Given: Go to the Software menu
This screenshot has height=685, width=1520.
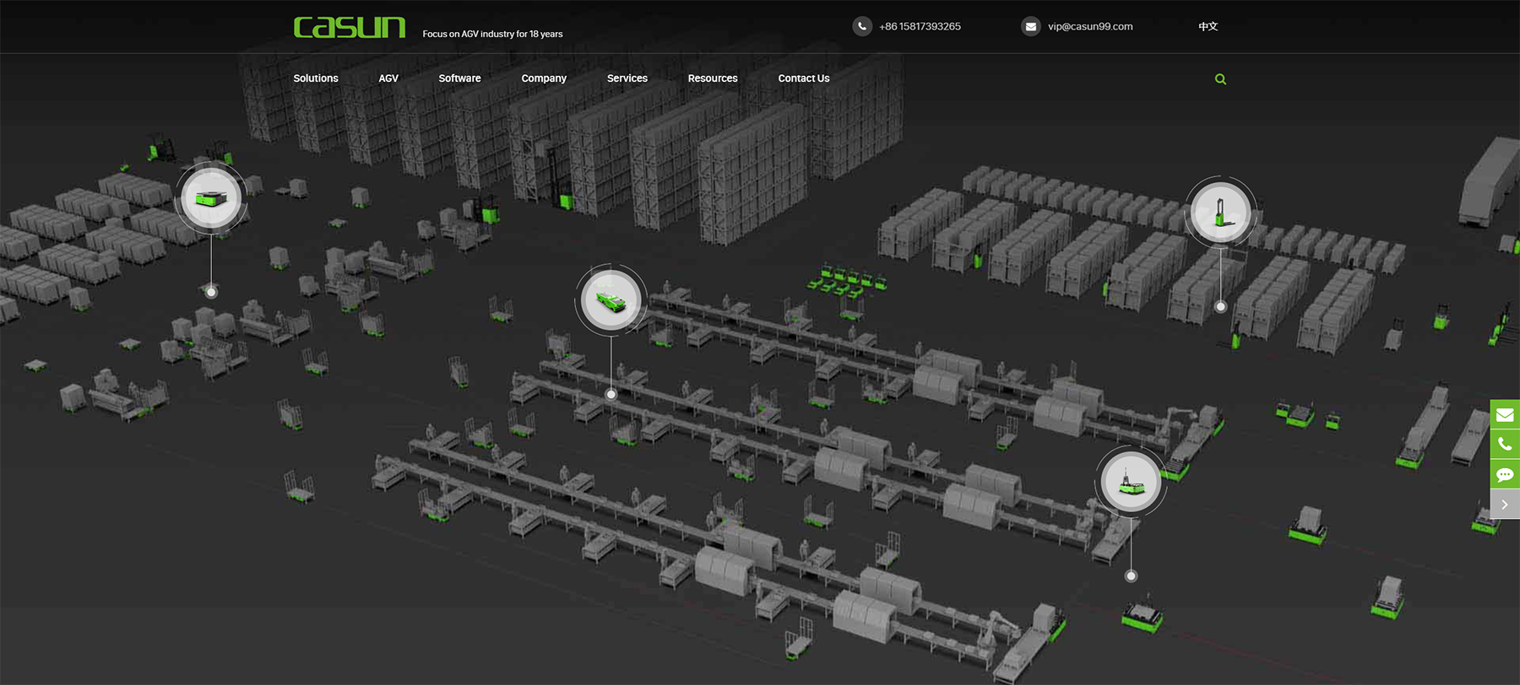Looking at the screenshot, I should [459, 78].
